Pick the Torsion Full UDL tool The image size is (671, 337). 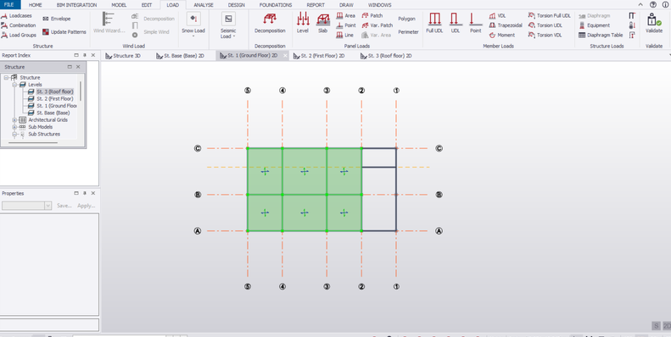[550, 15]
